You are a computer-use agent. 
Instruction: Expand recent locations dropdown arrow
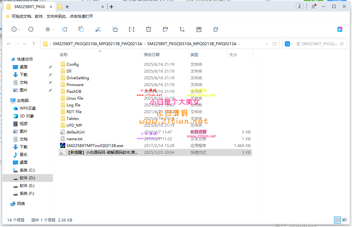tap(25, 44)
